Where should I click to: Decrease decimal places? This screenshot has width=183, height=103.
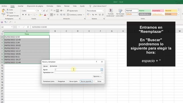tap(103, 15)
